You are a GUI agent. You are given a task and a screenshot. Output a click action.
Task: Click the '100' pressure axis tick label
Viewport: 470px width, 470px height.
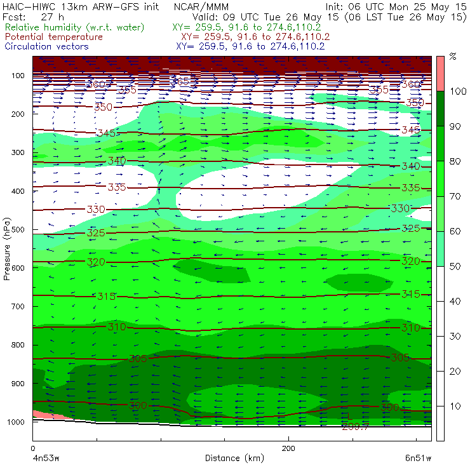18,76
